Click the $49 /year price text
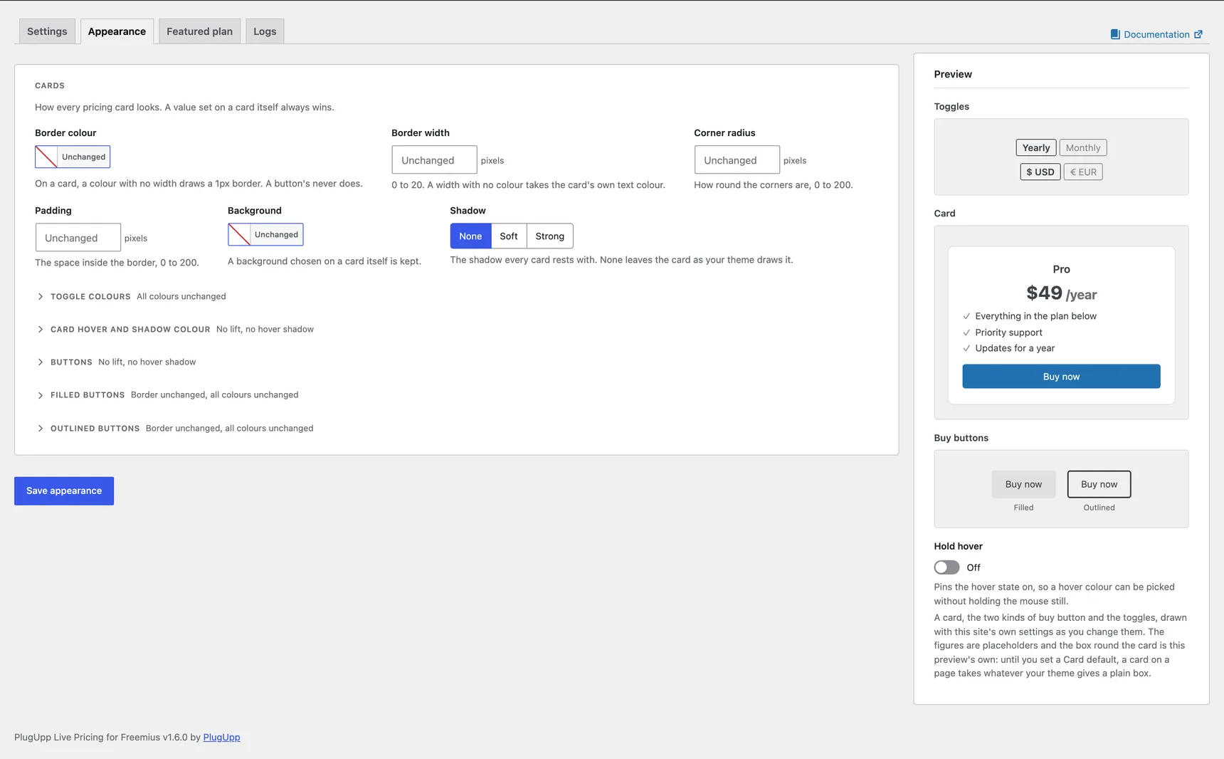Image resolution: width=1224 pixels, height=759 pixels. pos(1061,293)
